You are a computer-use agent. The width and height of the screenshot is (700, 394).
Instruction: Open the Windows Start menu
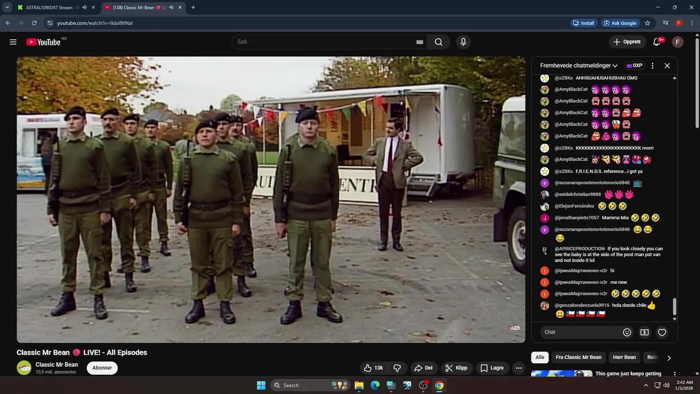261,385
